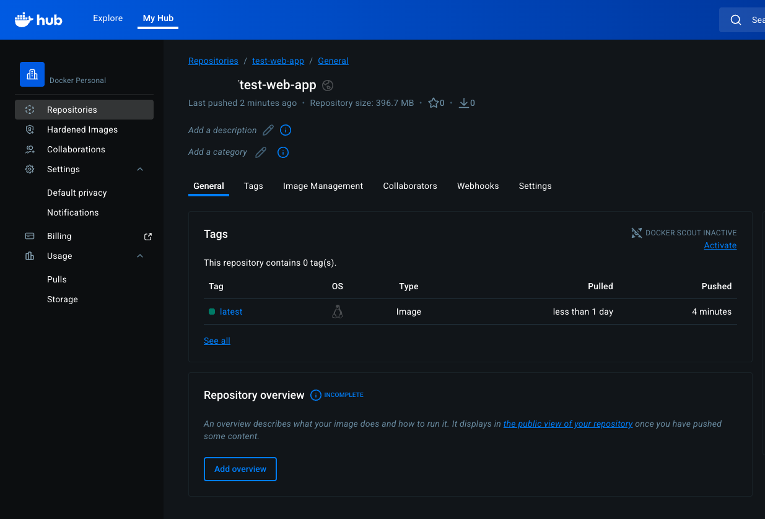This screenshot has height=519, width=765.
Task: Collapse the Settings sidebar section chevron
Action: pos(140,169)
